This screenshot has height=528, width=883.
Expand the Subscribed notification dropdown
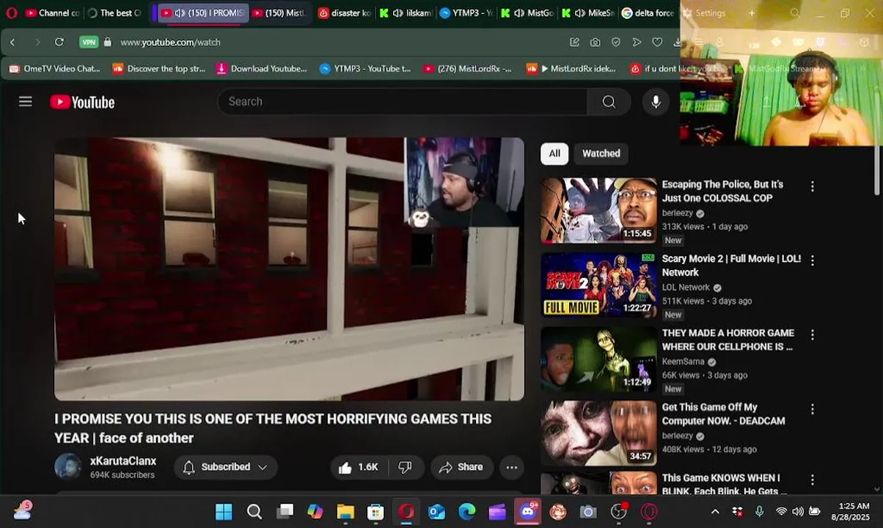pyautogui.click(x=226, y=467)
